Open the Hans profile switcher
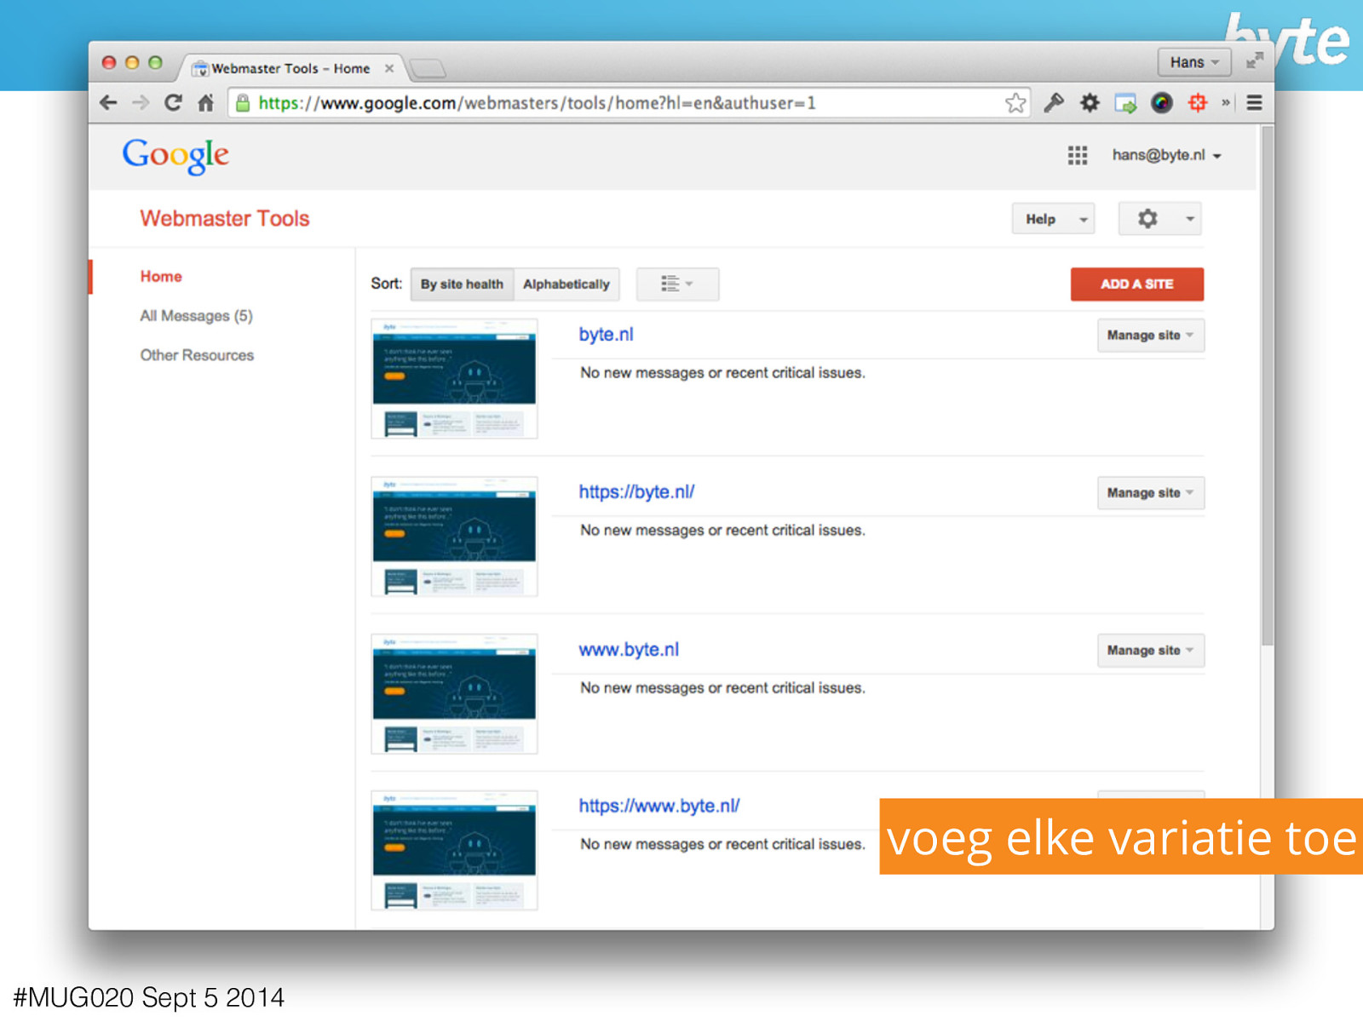 coord(1194,62)
